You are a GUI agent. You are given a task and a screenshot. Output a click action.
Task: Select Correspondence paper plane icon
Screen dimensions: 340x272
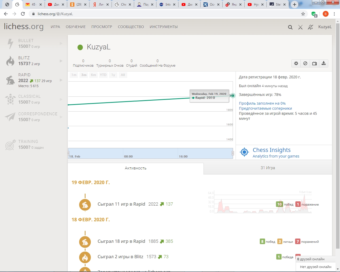click(10, 117)
